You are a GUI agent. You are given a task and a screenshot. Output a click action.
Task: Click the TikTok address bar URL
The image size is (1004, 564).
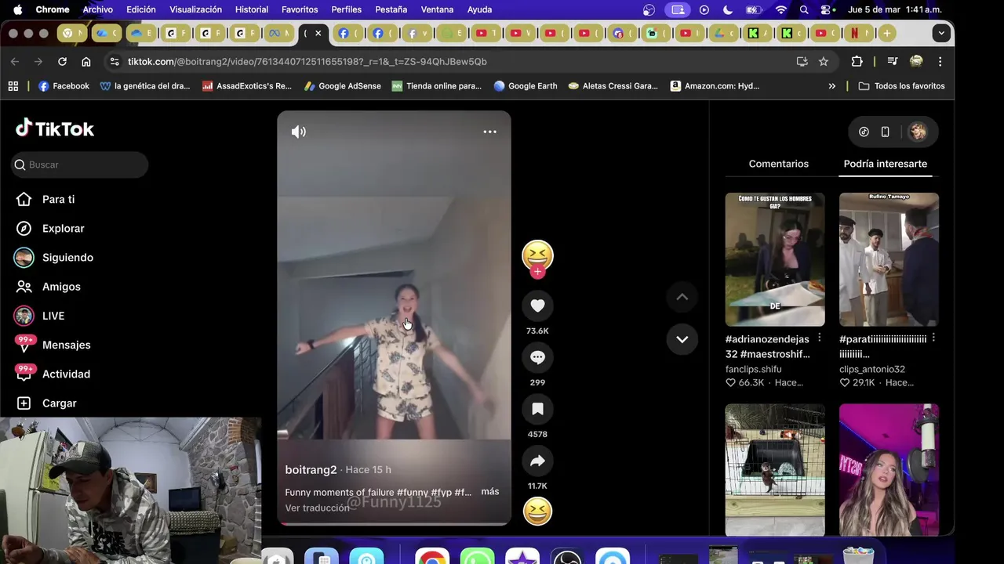[x=307, y=61]
